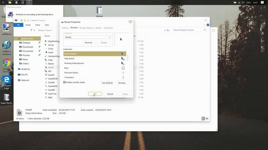Viewport: 268px width, 150px height.
Task: Click the Apply button
Action: click(125, 94)
